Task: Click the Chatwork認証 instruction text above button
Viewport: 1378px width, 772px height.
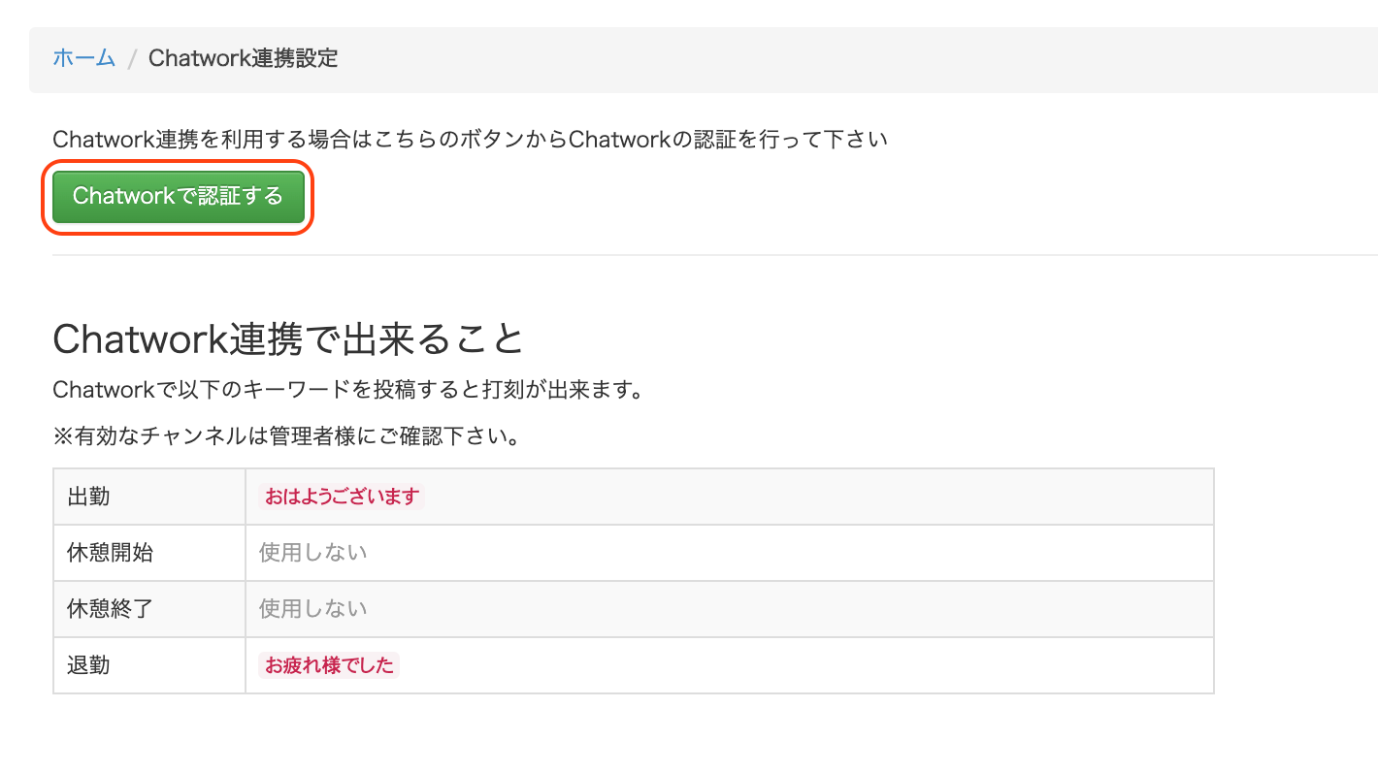Action: click(471, 140)
